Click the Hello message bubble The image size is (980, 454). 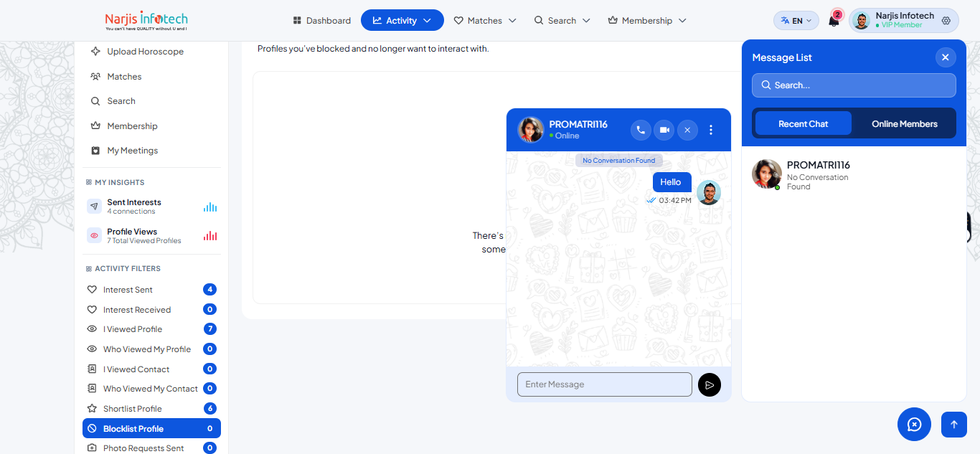pos(672,182)
